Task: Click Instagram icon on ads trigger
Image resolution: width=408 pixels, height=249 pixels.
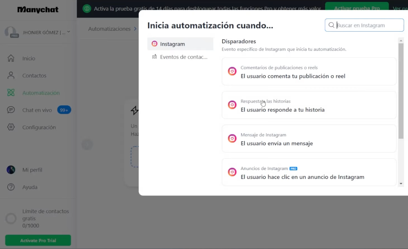Action: [232, 172]
